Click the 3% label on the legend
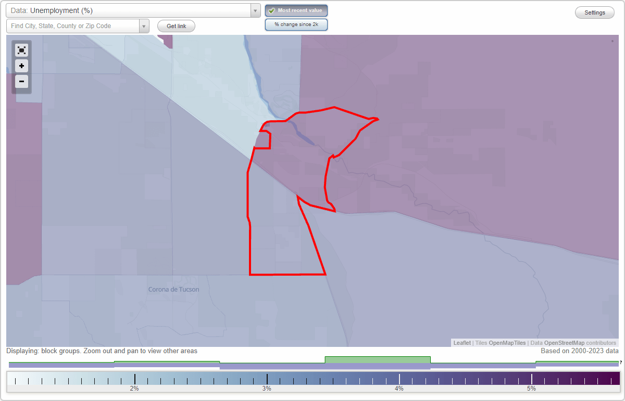This screenshot has width=625, height=401. coord(267,389)
